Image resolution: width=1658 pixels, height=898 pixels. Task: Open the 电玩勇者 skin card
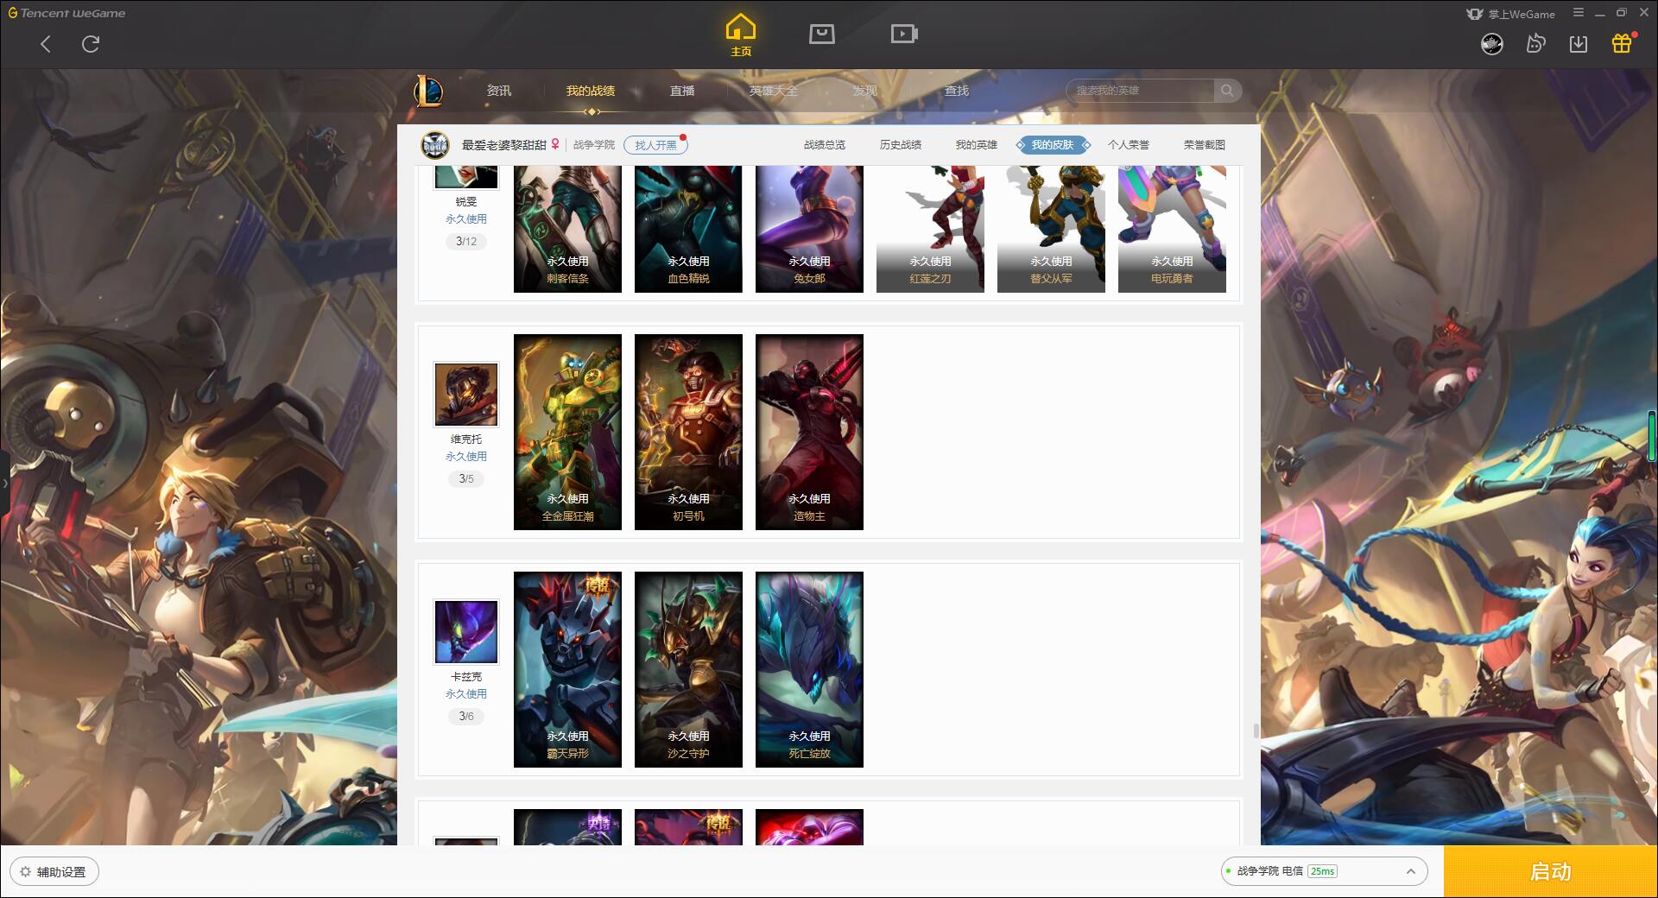point(1172,229)
